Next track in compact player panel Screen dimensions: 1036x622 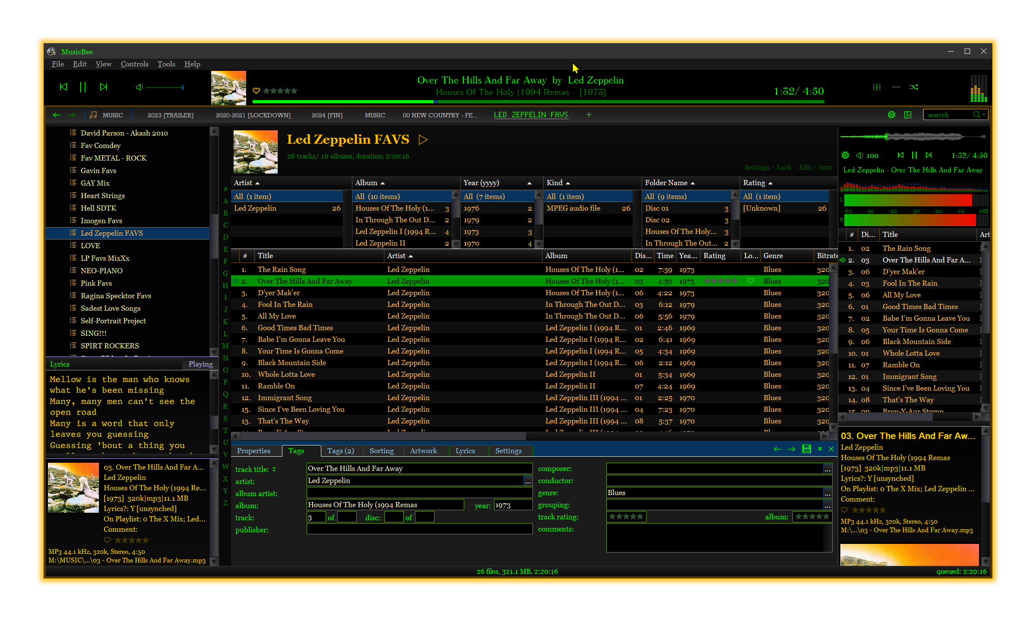928,155
